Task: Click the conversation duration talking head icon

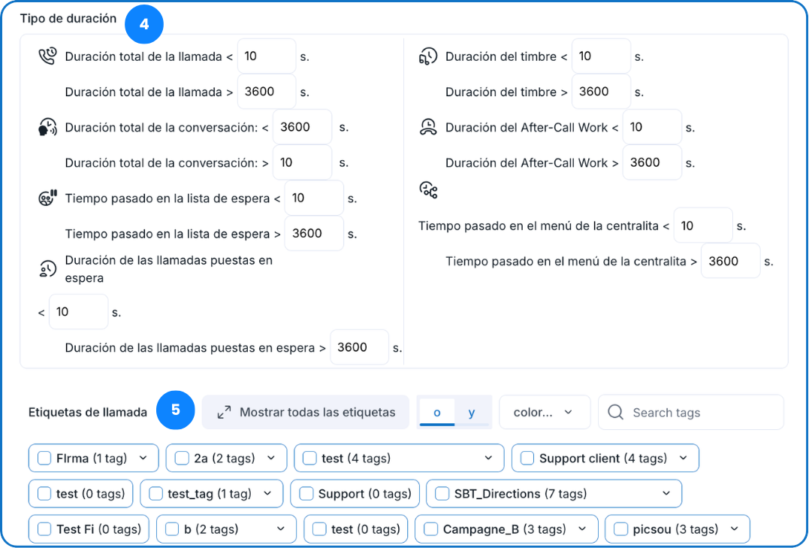Action: 47,127
